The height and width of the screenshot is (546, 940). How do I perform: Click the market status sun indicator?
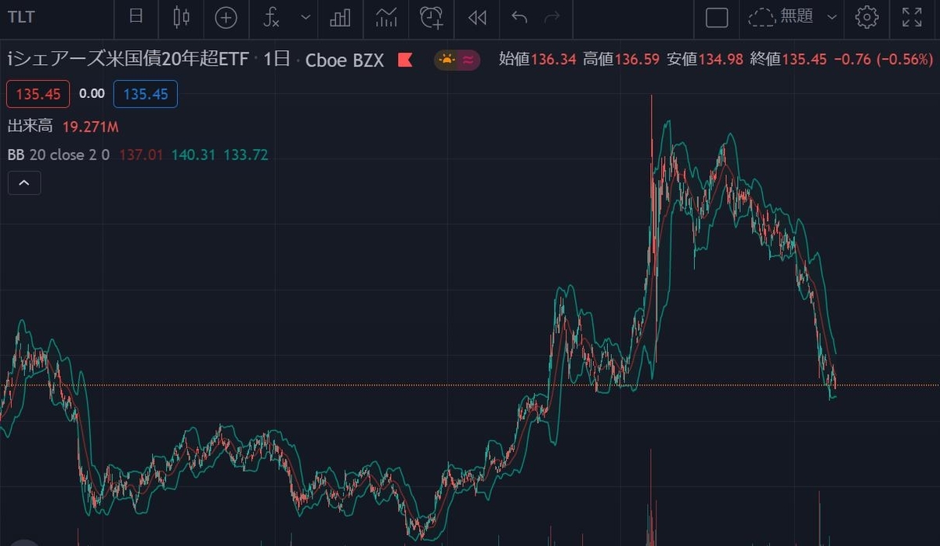click(446, 60)
